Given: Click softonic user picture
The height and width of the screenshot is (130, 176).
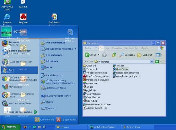Looking at the screenshot, I should coord(6,32).
